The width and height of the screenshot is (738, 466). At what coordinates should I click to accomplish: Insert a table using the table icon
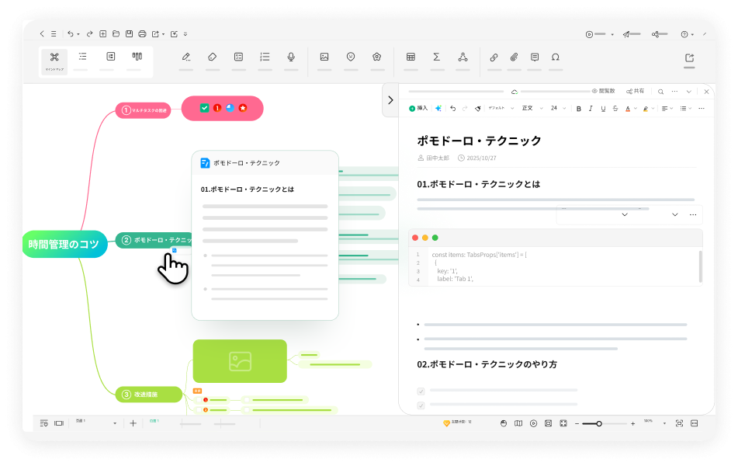(410, 57)
